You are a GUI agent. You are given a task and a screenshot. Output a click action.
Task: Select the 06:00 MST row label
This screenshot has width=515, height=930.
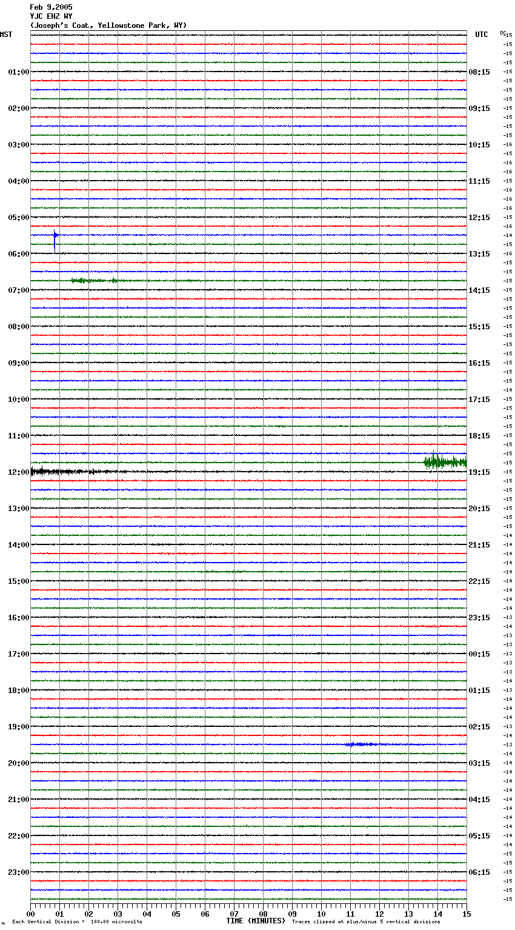pyautogui.click(x=19, y=254)
